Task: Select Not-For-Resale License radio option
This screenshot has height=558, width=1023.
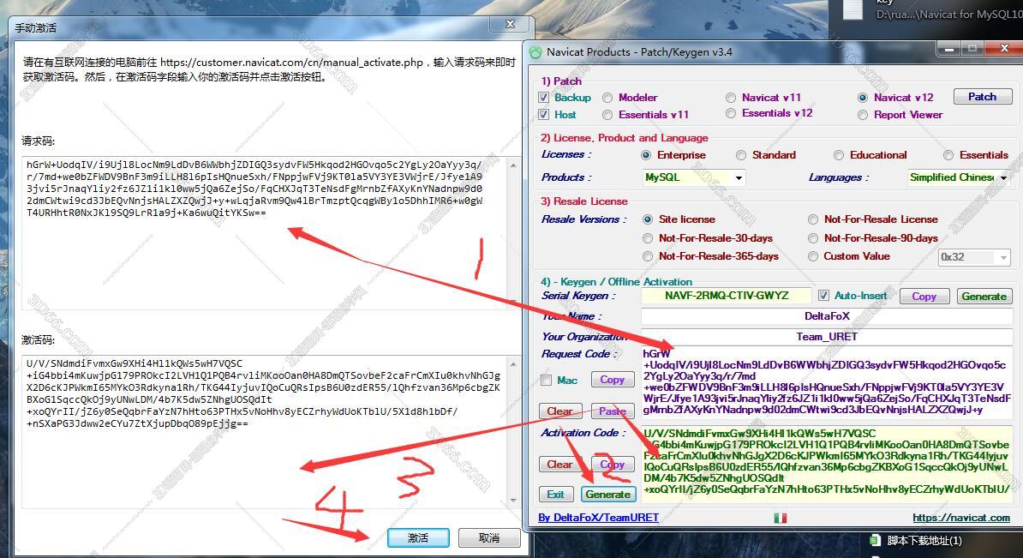Action: click(x=813, y=219)
